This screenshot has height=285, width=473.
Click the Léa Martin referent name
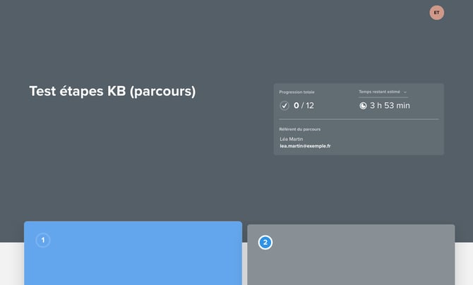(292, 139)
